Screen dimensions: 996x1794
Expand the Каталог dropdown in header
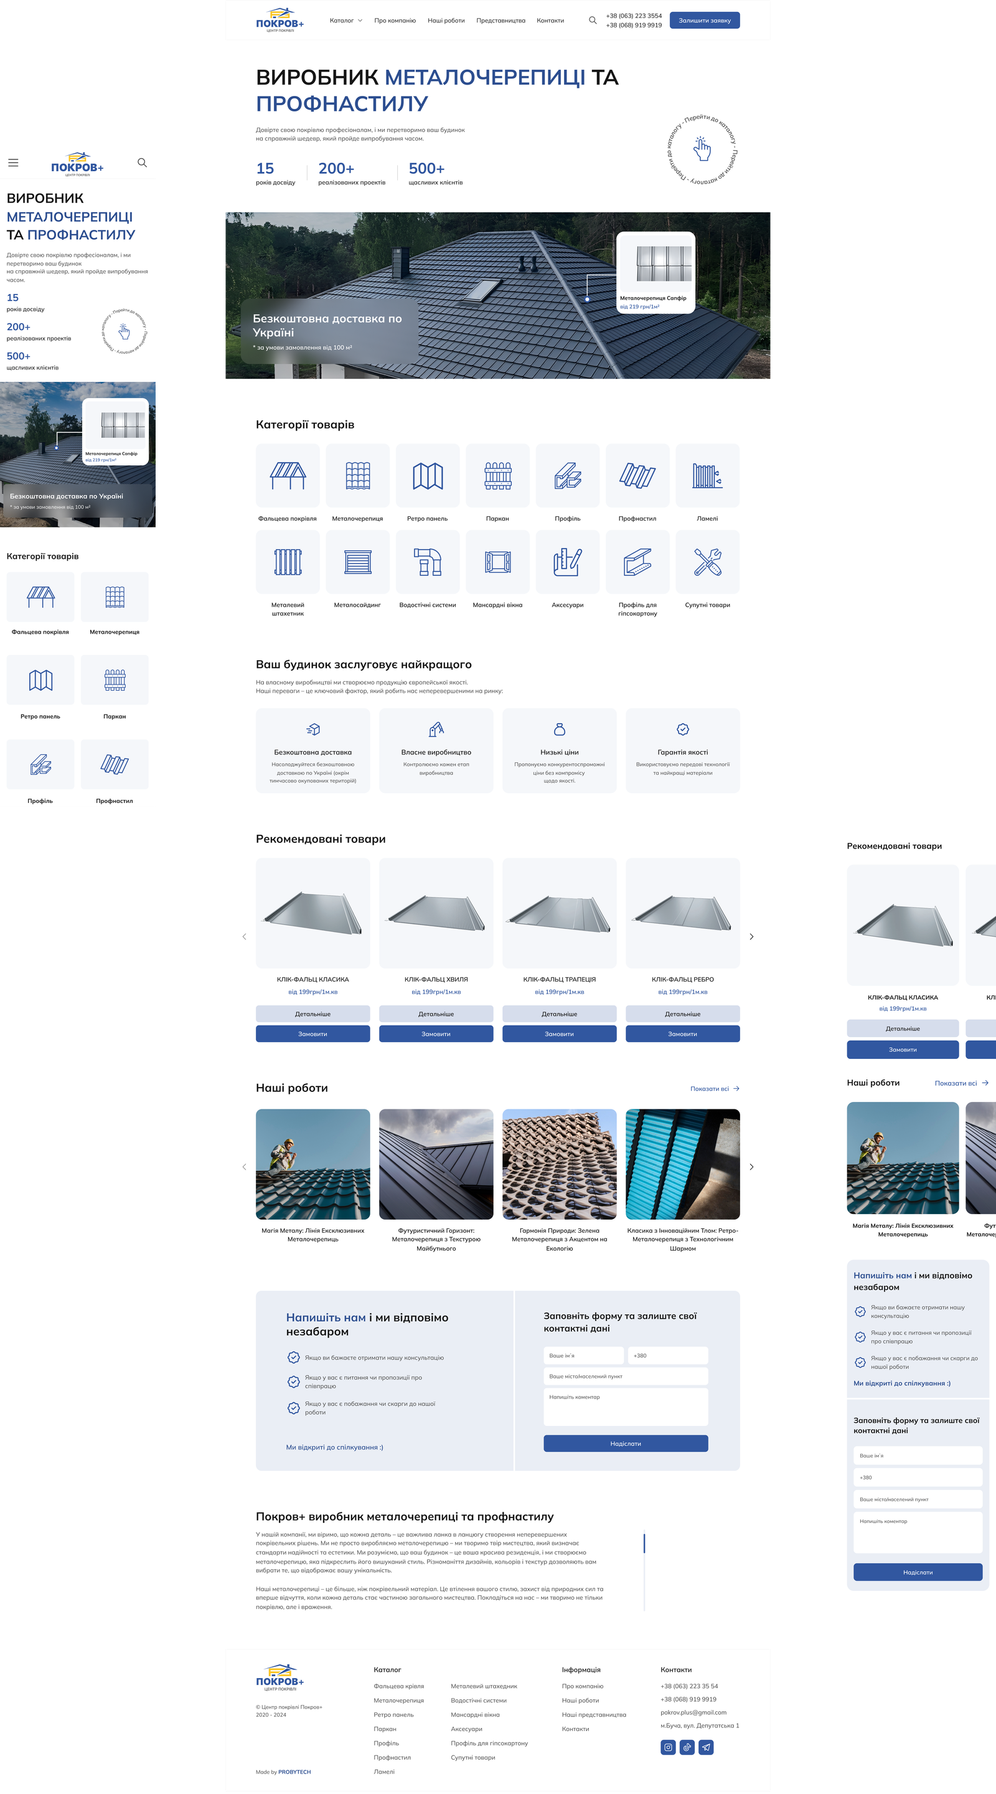346,20
